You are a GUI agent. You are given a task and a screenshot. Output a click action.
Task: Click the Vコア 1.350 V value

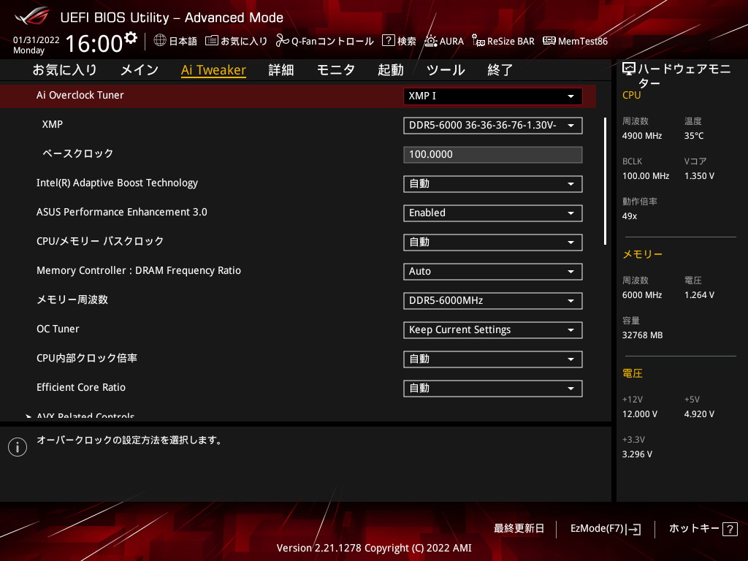pos(699,176)
